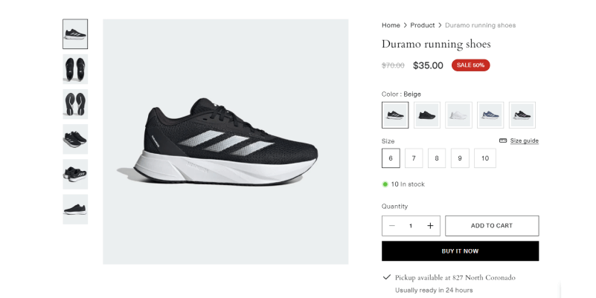This screenshot has width=596, height=298.
Task: Click the pickup available checkmark icon
Action: [x=386, y=277]
